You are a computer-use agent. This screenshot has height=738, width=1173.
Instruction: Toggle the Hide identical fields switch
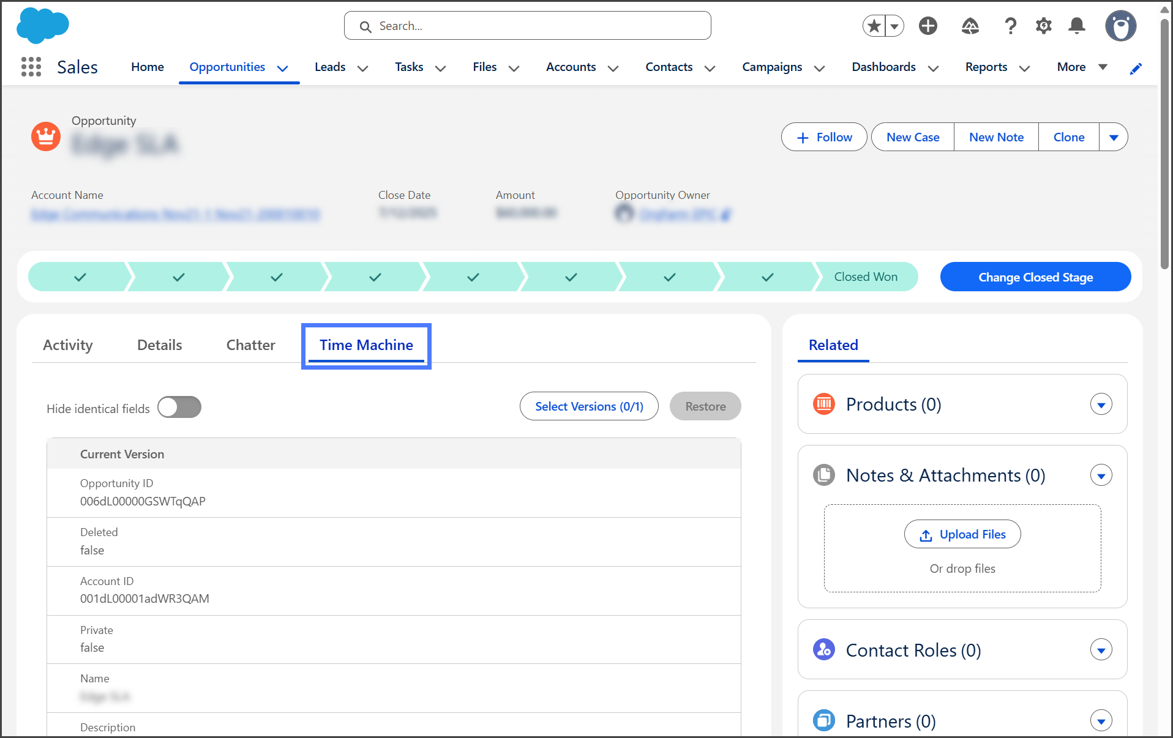(179, 408)
